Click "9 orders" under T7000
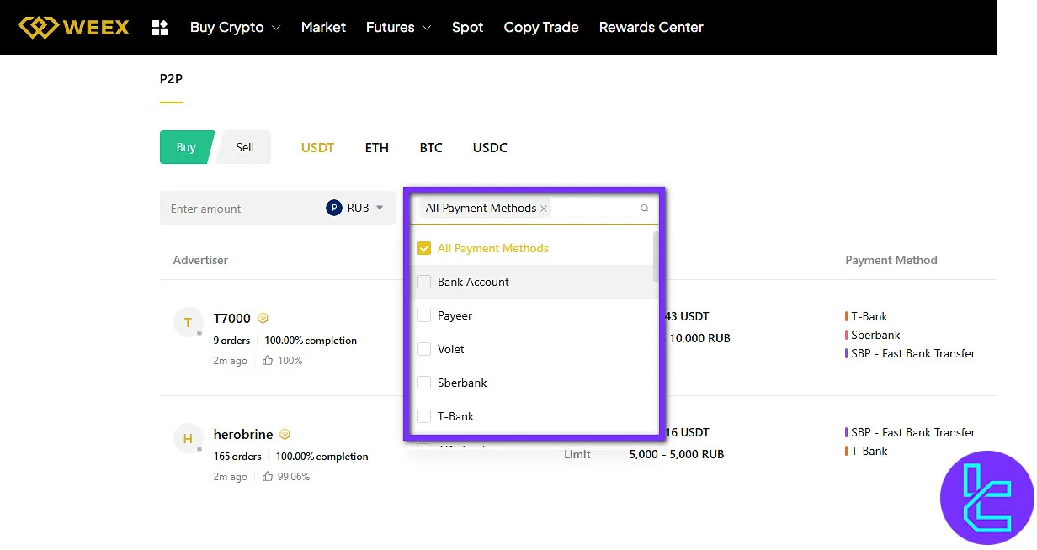 coord(232,341)
